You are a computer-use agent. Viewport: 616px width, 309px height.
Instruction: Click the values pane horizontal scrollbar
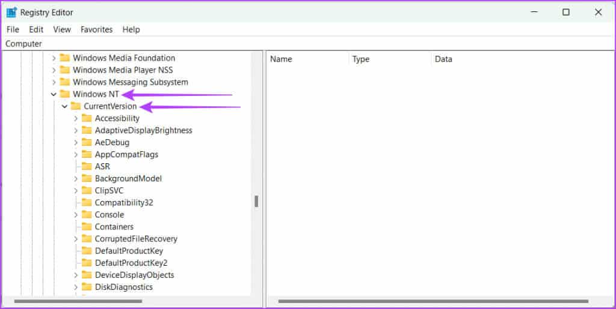coord(433,301)
